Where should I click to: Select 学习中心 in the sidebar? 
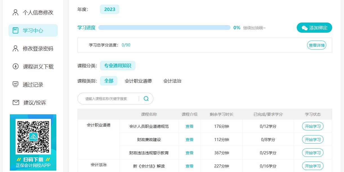(x=33, y=30)
